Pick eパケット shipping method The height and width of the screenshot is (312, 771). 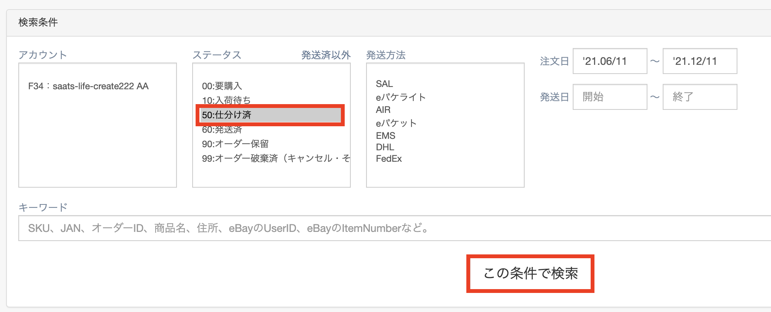(x=396, y=123)
